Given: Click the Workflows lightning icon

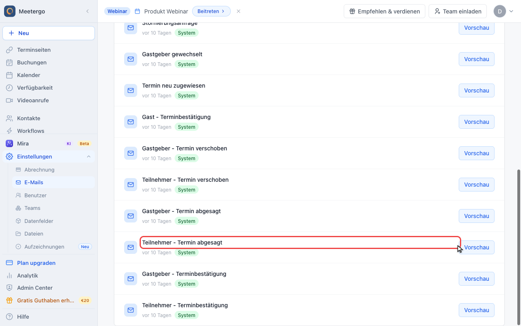Looking at the screenshot, I should (x=9, y=131).
